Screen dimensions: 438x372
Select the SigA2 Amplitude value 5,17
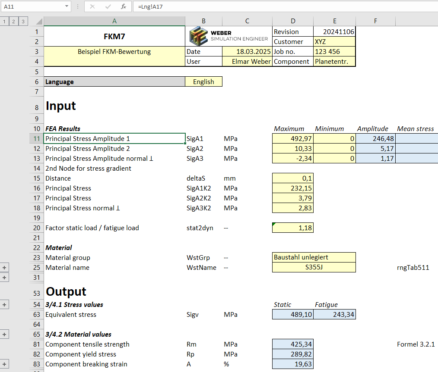click(x=375, y=149)
